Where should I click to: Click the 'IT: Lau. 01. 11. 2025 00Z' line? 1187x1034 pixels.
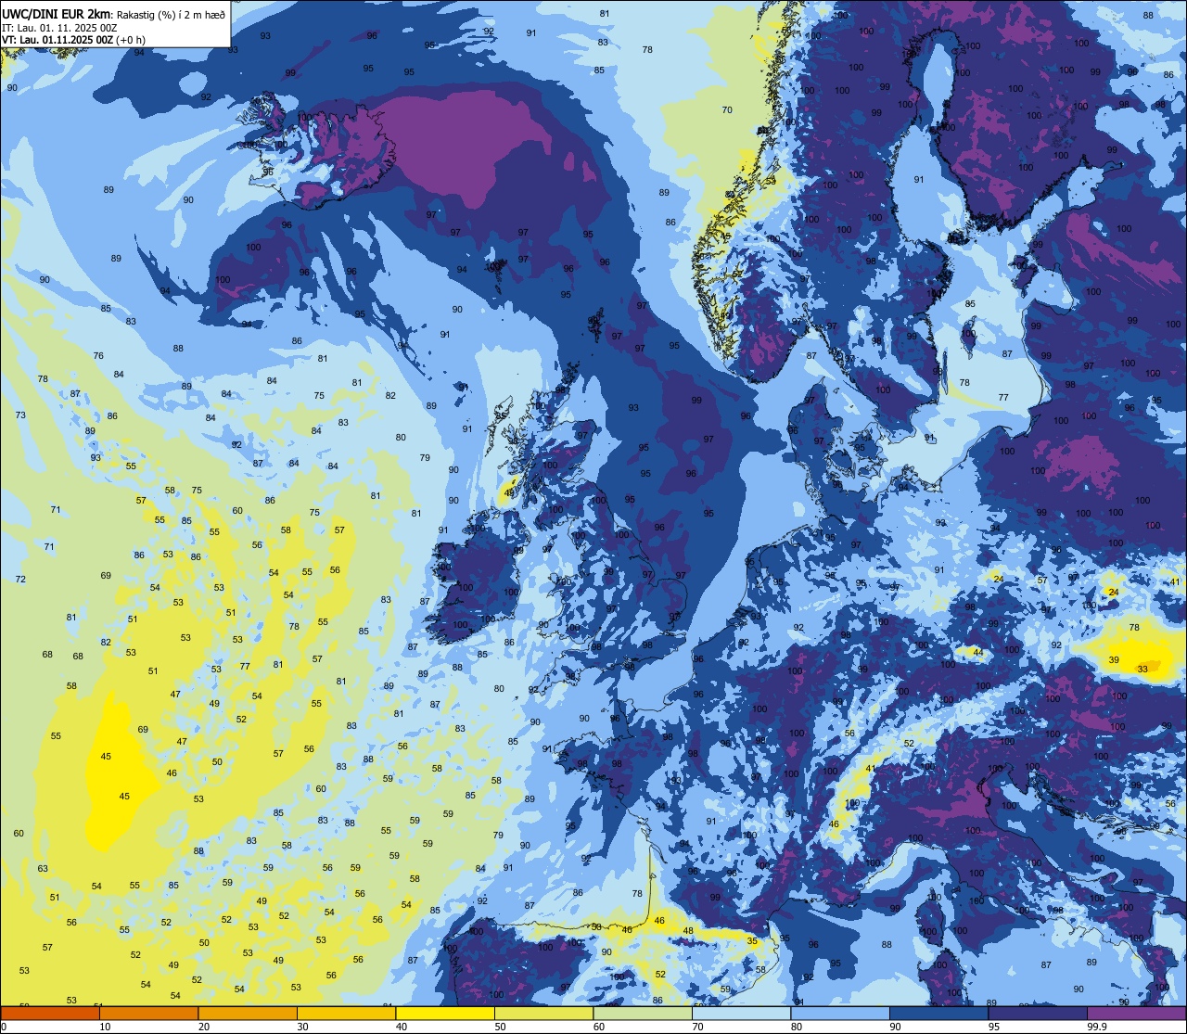pyautogui.click(x=59, y=27)
